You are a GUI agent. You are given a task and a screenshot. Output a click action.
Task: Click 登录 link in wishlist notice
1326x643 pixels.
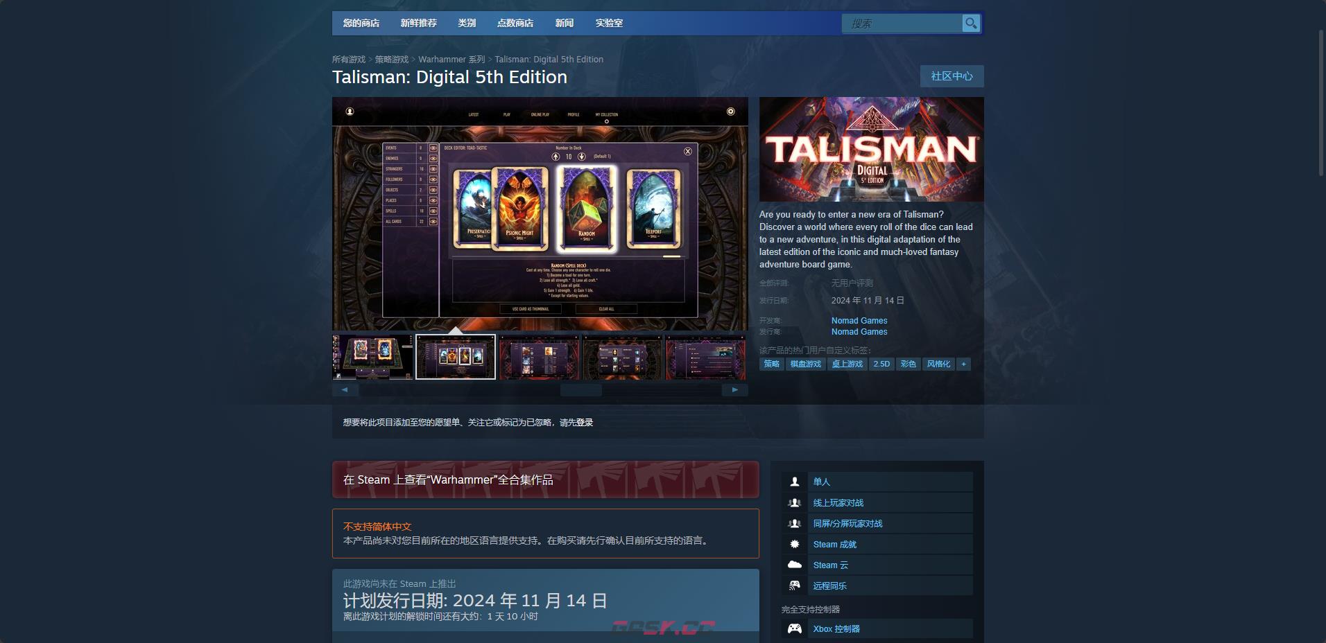(585, 423)
